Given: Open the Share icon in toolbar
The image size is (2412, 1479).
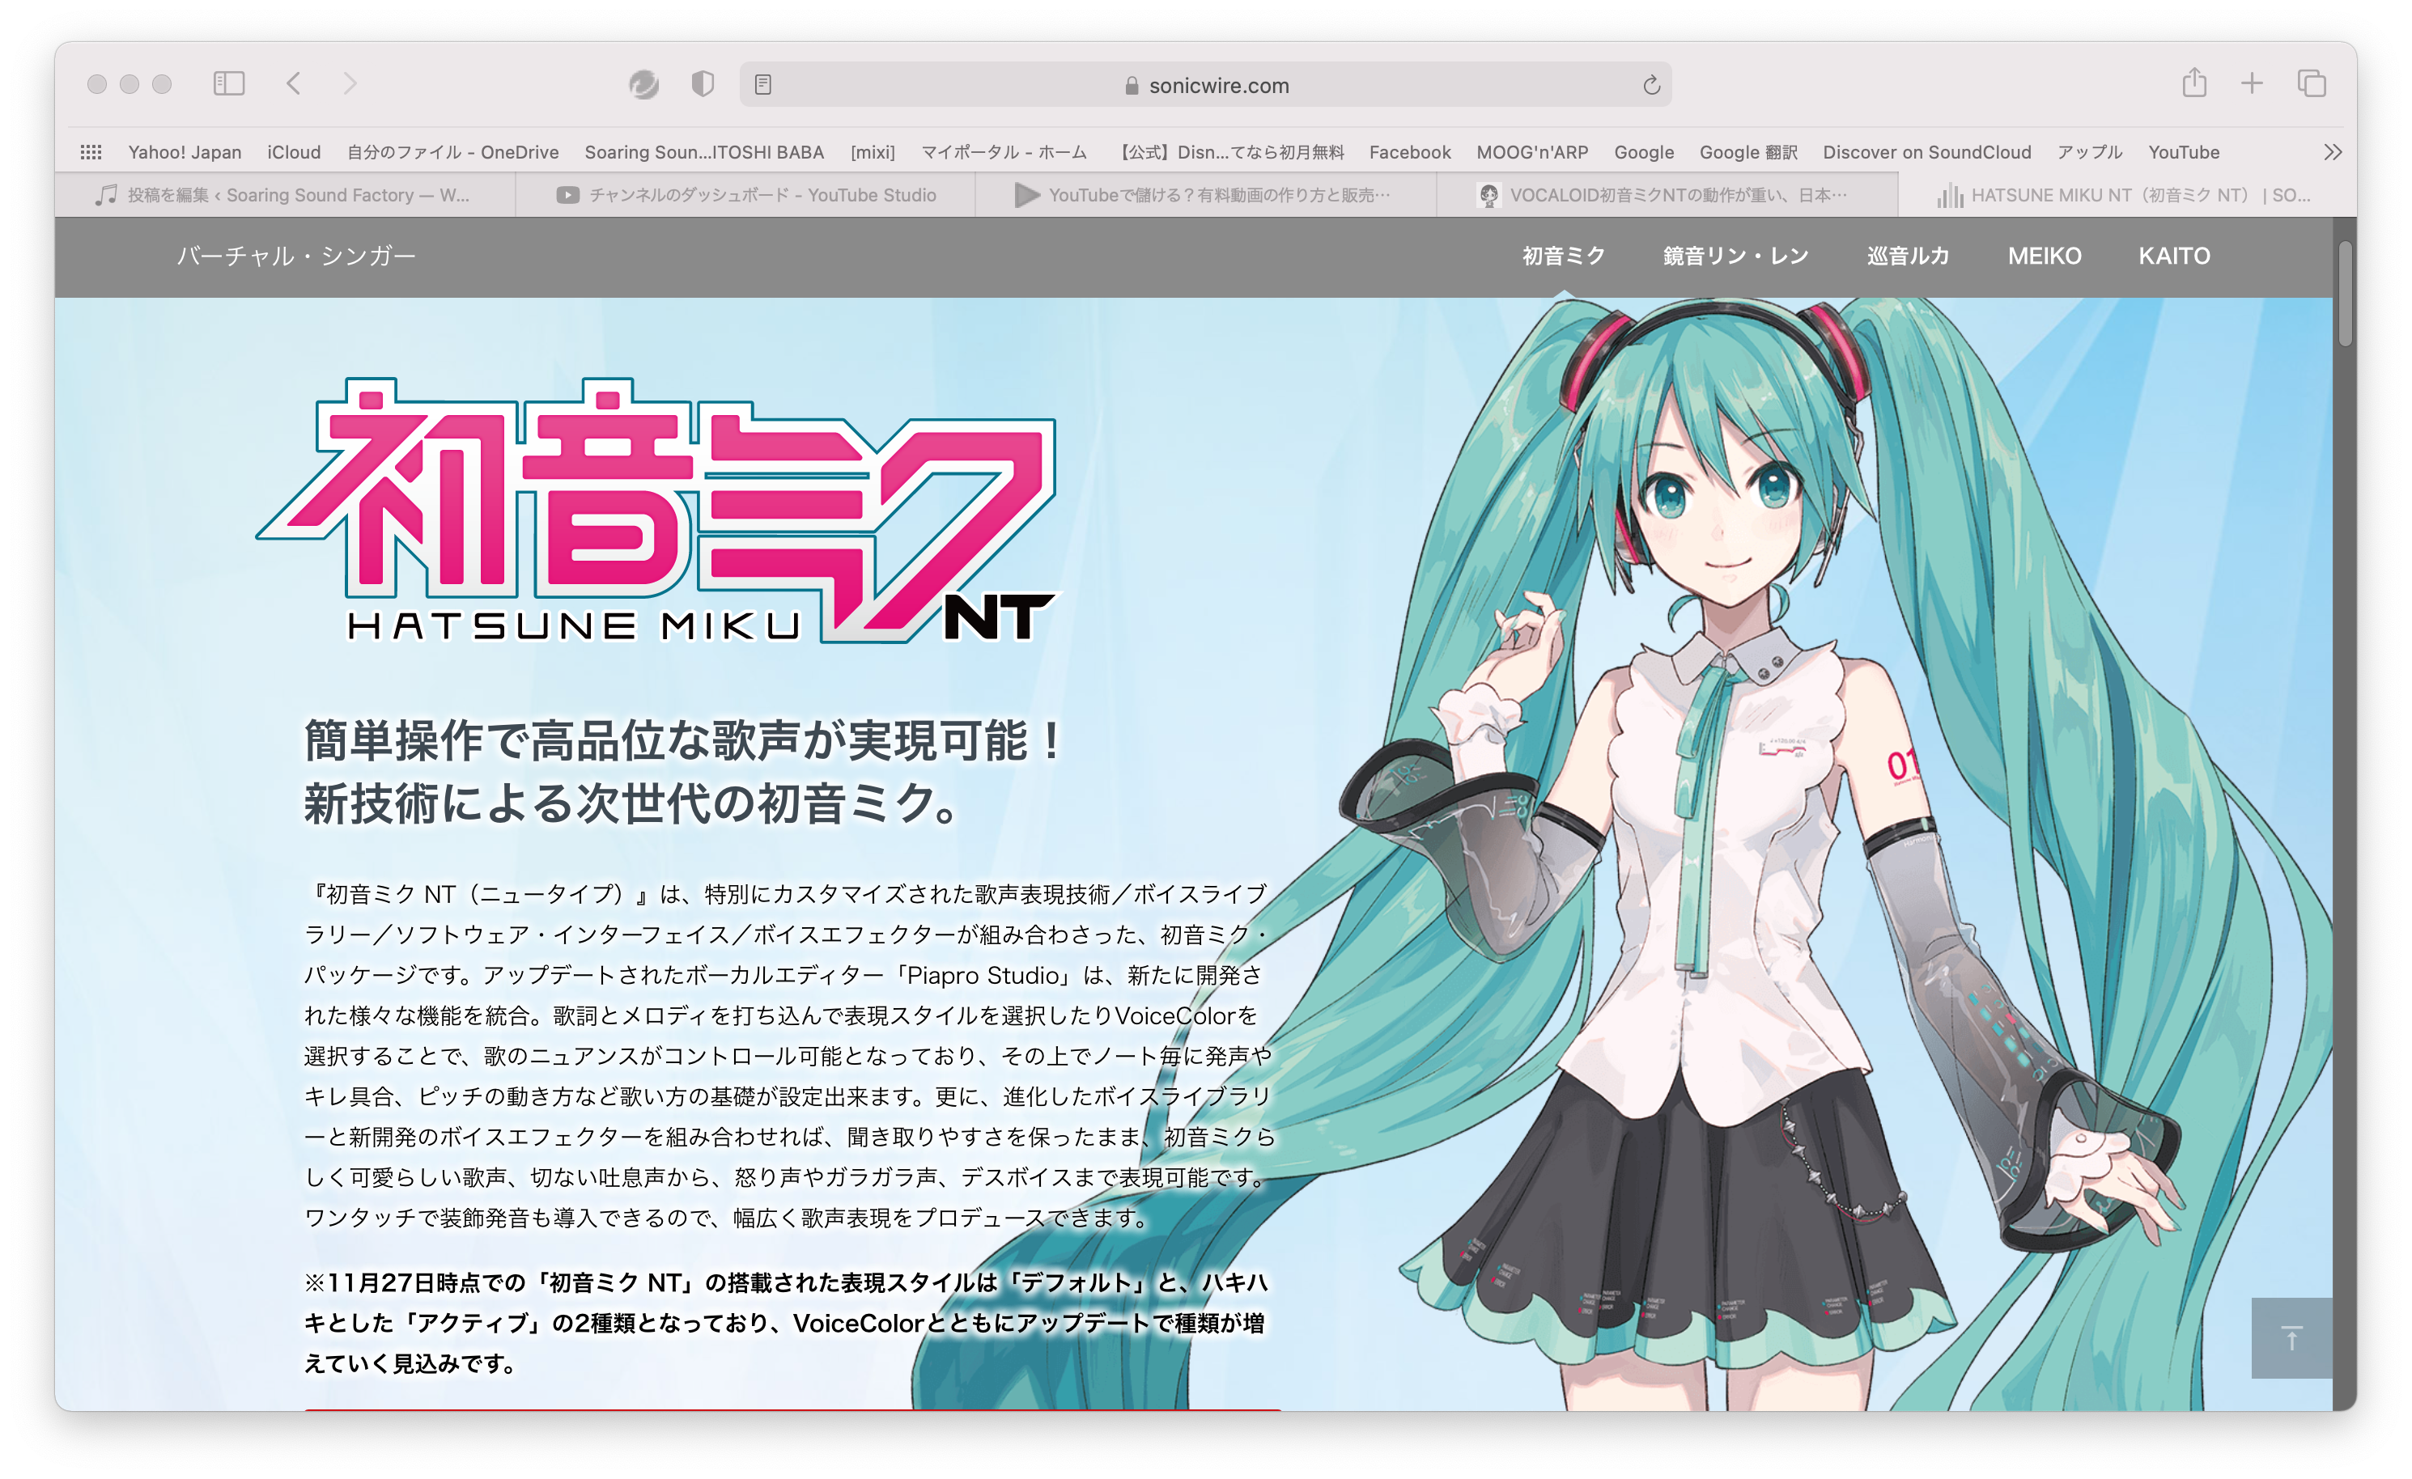Looking at the screenshot, I should [2193, 83].
